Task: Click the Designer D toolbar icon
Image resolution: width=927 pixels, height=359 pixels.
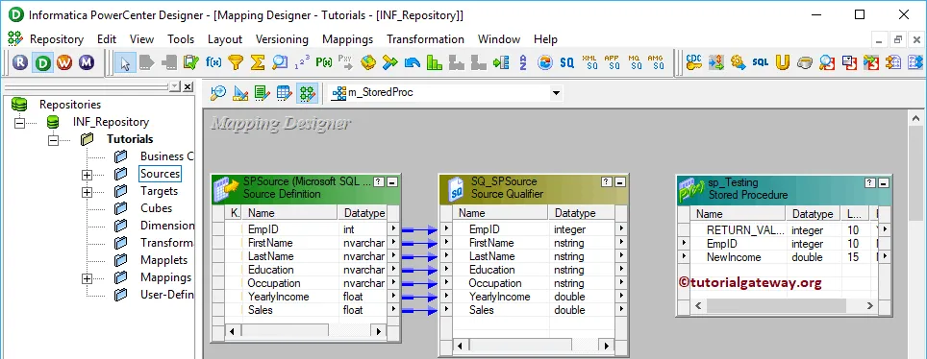Action: (x=42, y=62)
